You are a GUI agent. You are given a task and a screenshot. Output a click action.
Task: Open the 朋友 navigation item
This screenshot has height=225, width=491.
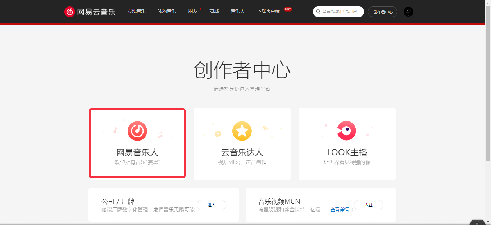pos(193,12)
